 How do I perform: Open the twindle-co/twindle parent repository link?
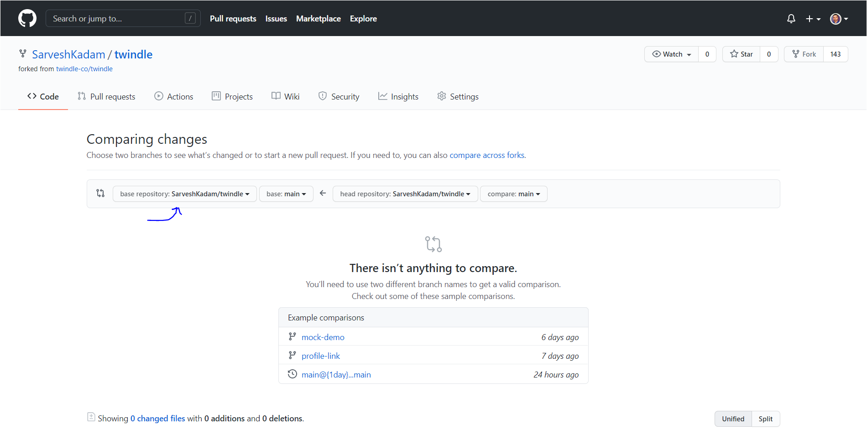pyautogui.click(x=84, y=69)
